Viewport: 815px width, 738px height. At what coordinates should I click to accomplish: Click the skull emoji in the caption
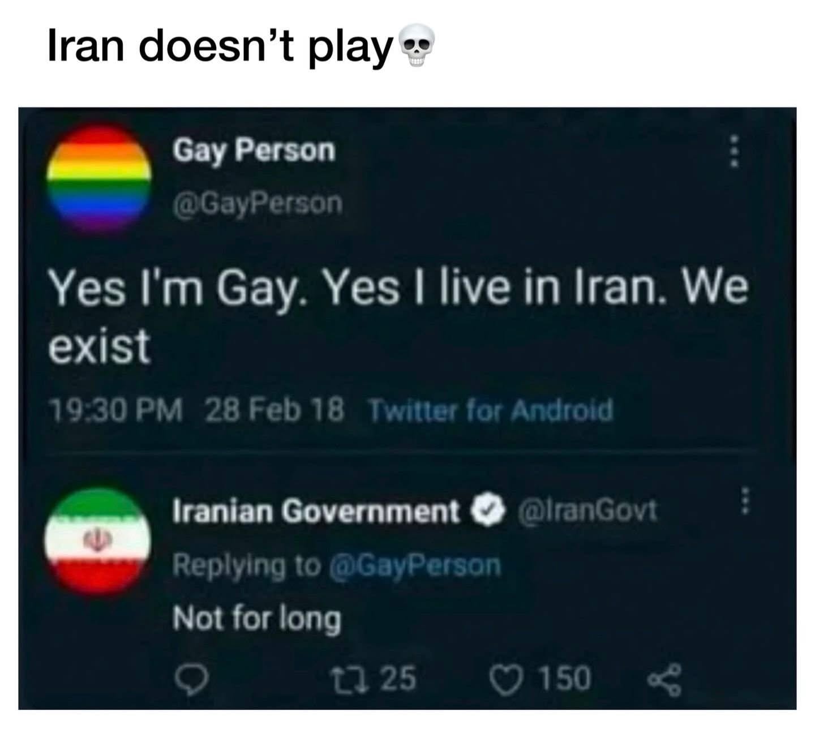[x=417, y=46]
